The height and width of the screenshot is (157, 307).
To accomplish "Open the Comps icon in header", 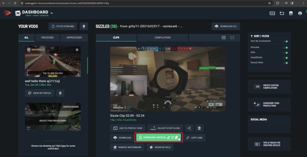I will pyautogui.click(x=272, y=13).
